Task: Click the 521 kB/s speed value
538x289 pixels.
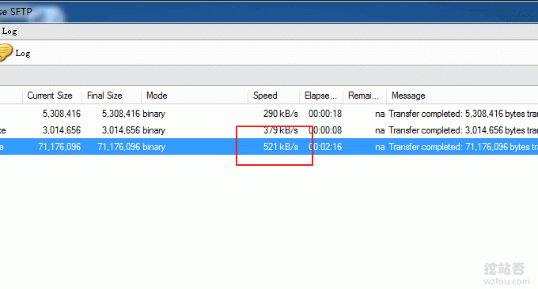Action: (281, 147)
